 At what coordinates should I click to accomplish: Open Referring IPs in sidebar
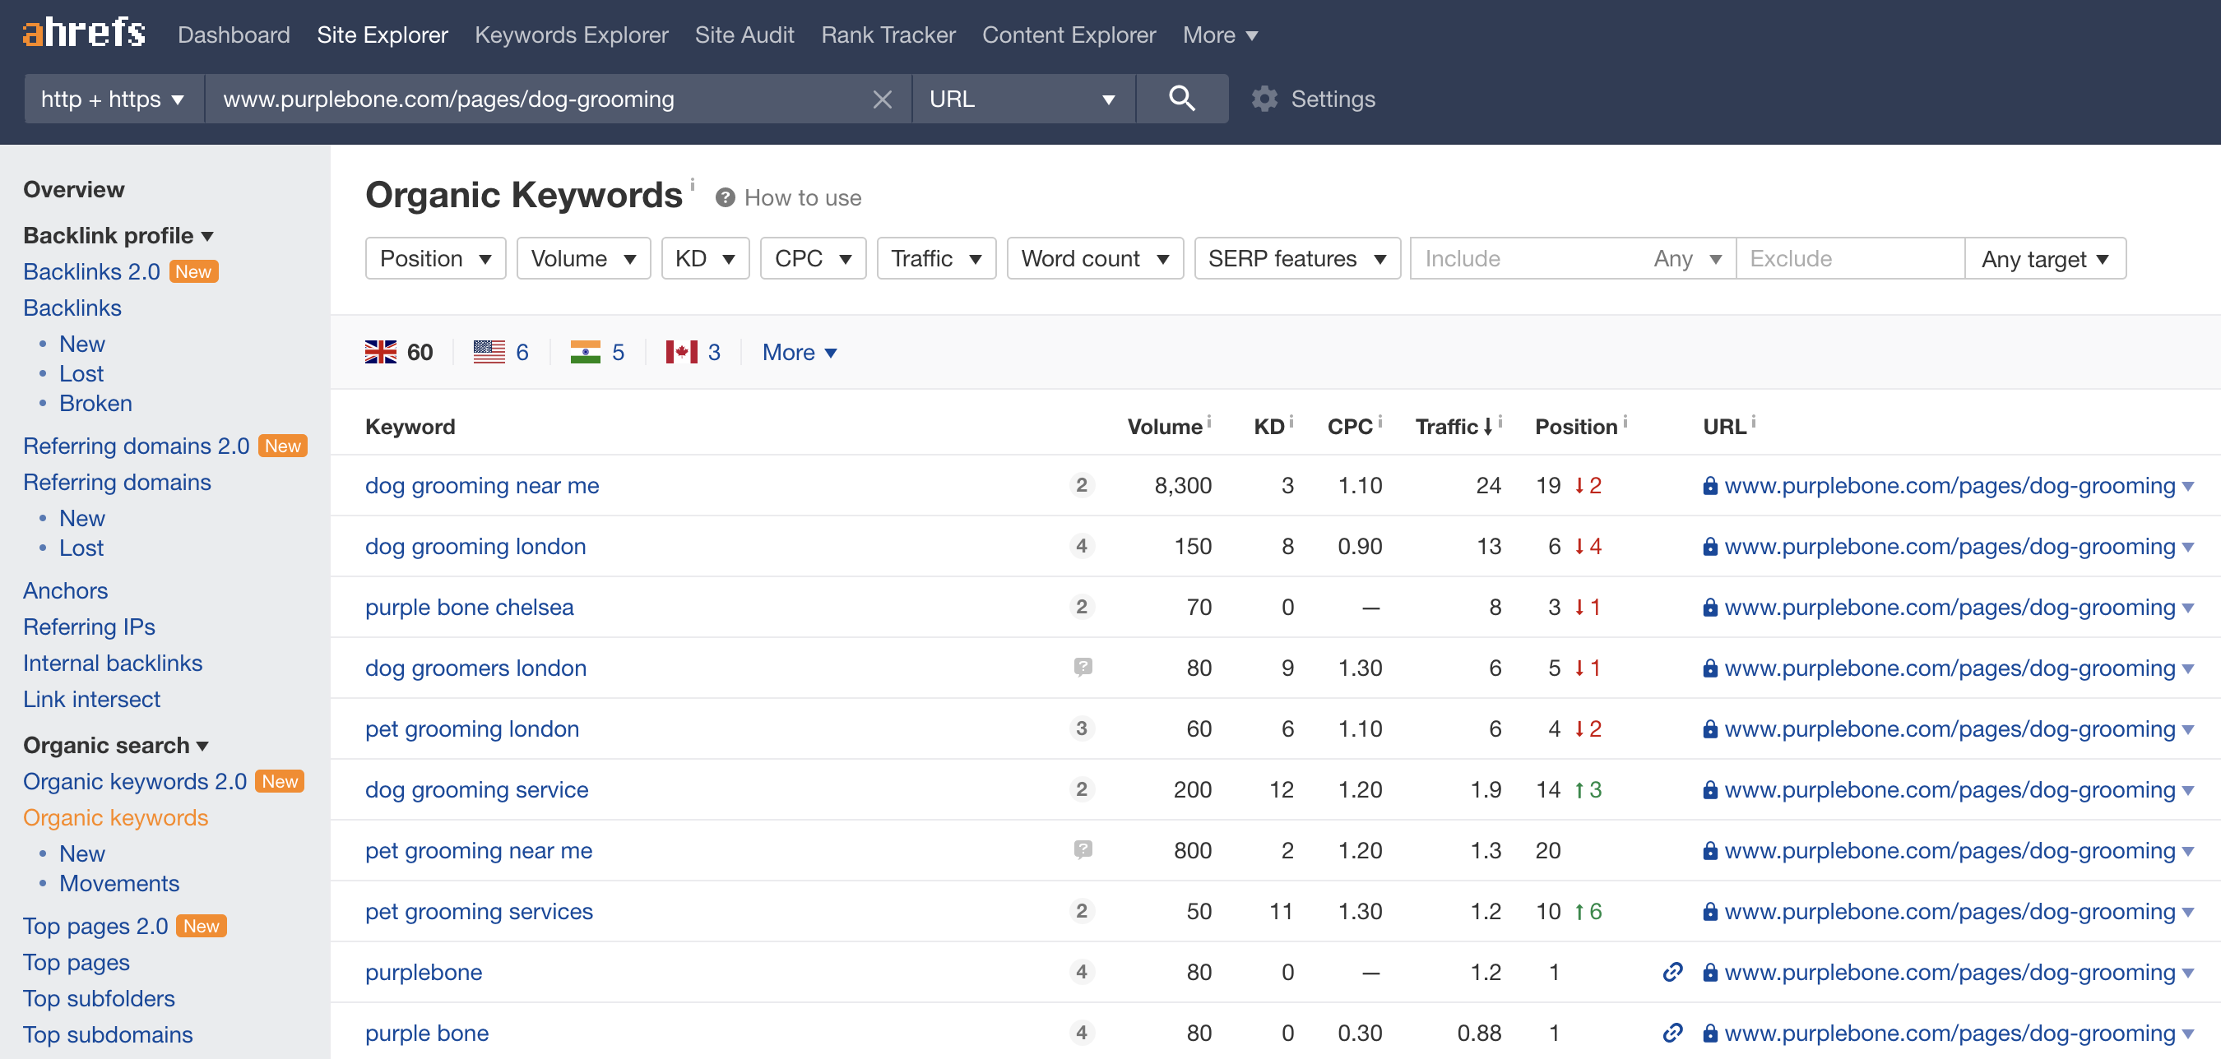click(x=89, y=627)
